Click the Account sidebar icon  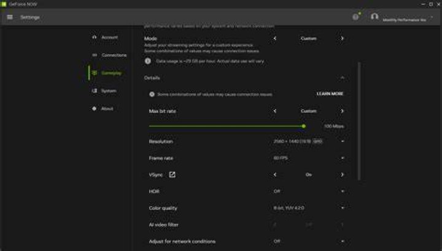point(95,37)
